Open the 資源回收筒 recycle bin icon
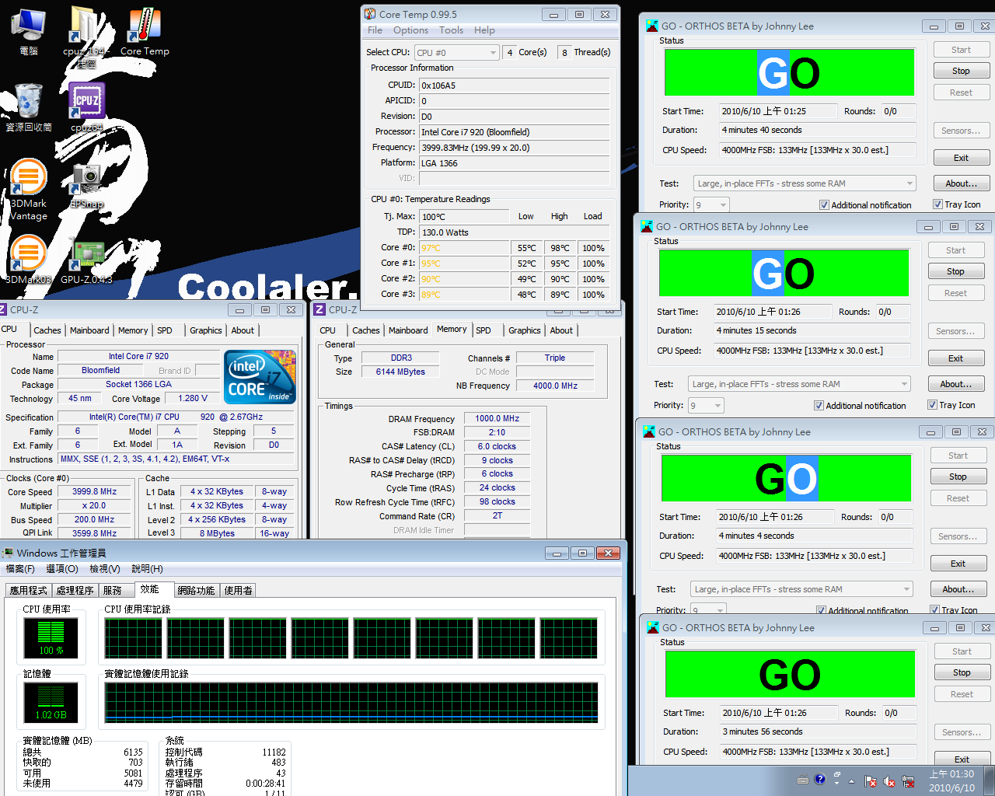Screen dimensions: 995x796 tap(29, 107)
